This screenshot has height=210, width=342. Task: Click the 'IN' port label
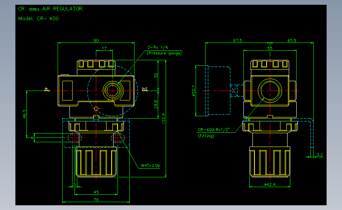pos(46,89)
